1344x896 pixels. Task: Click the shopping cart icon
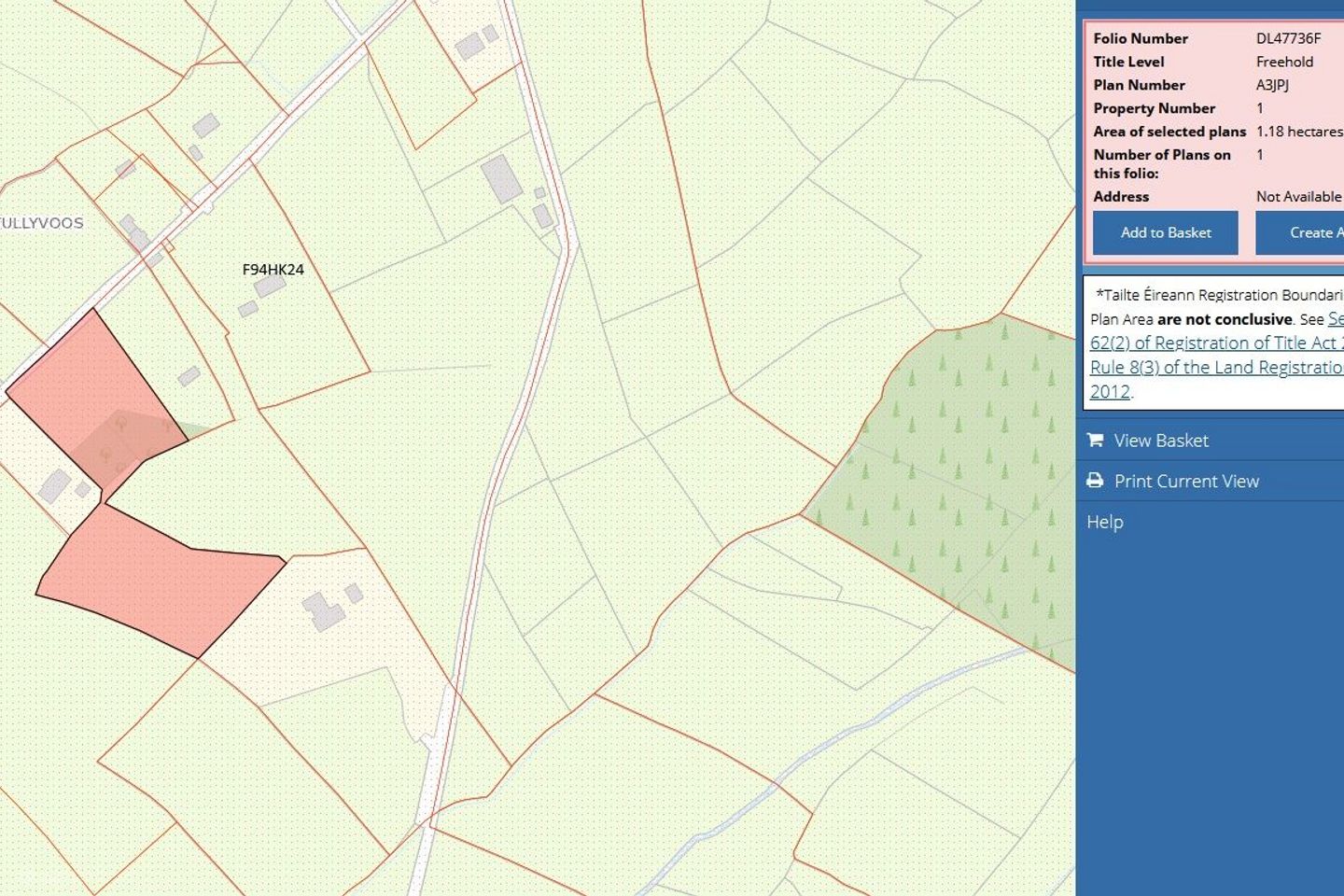[x=1095, y=440]
